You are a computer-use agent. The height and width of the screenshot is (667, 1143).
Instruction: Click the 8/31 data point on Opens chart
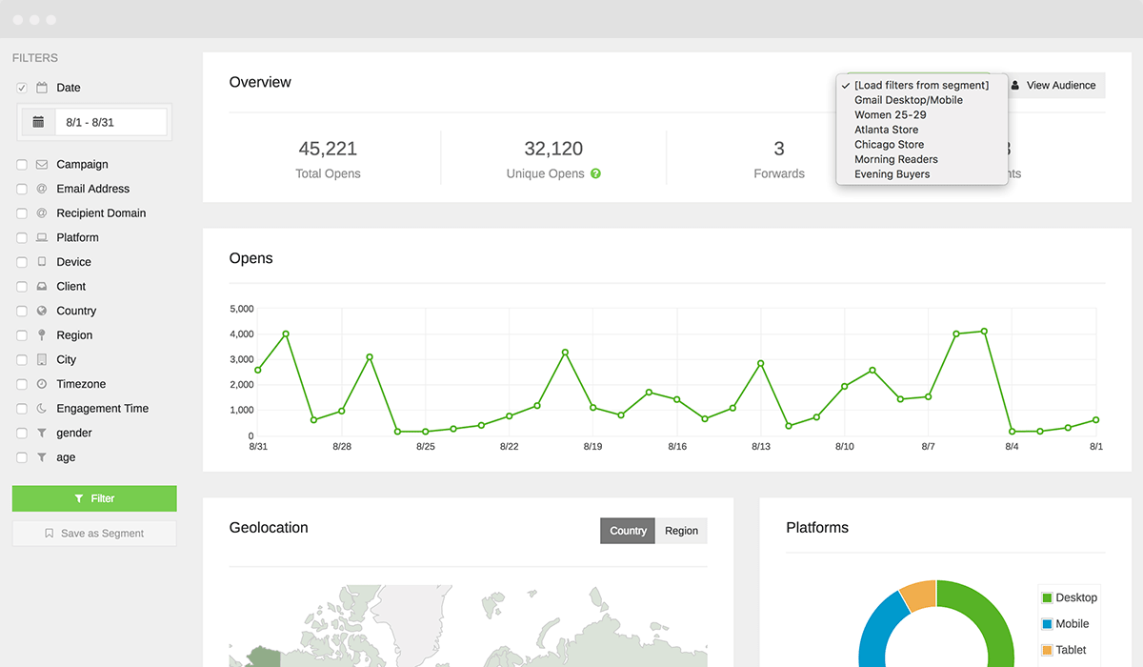[x=257, y=370]
